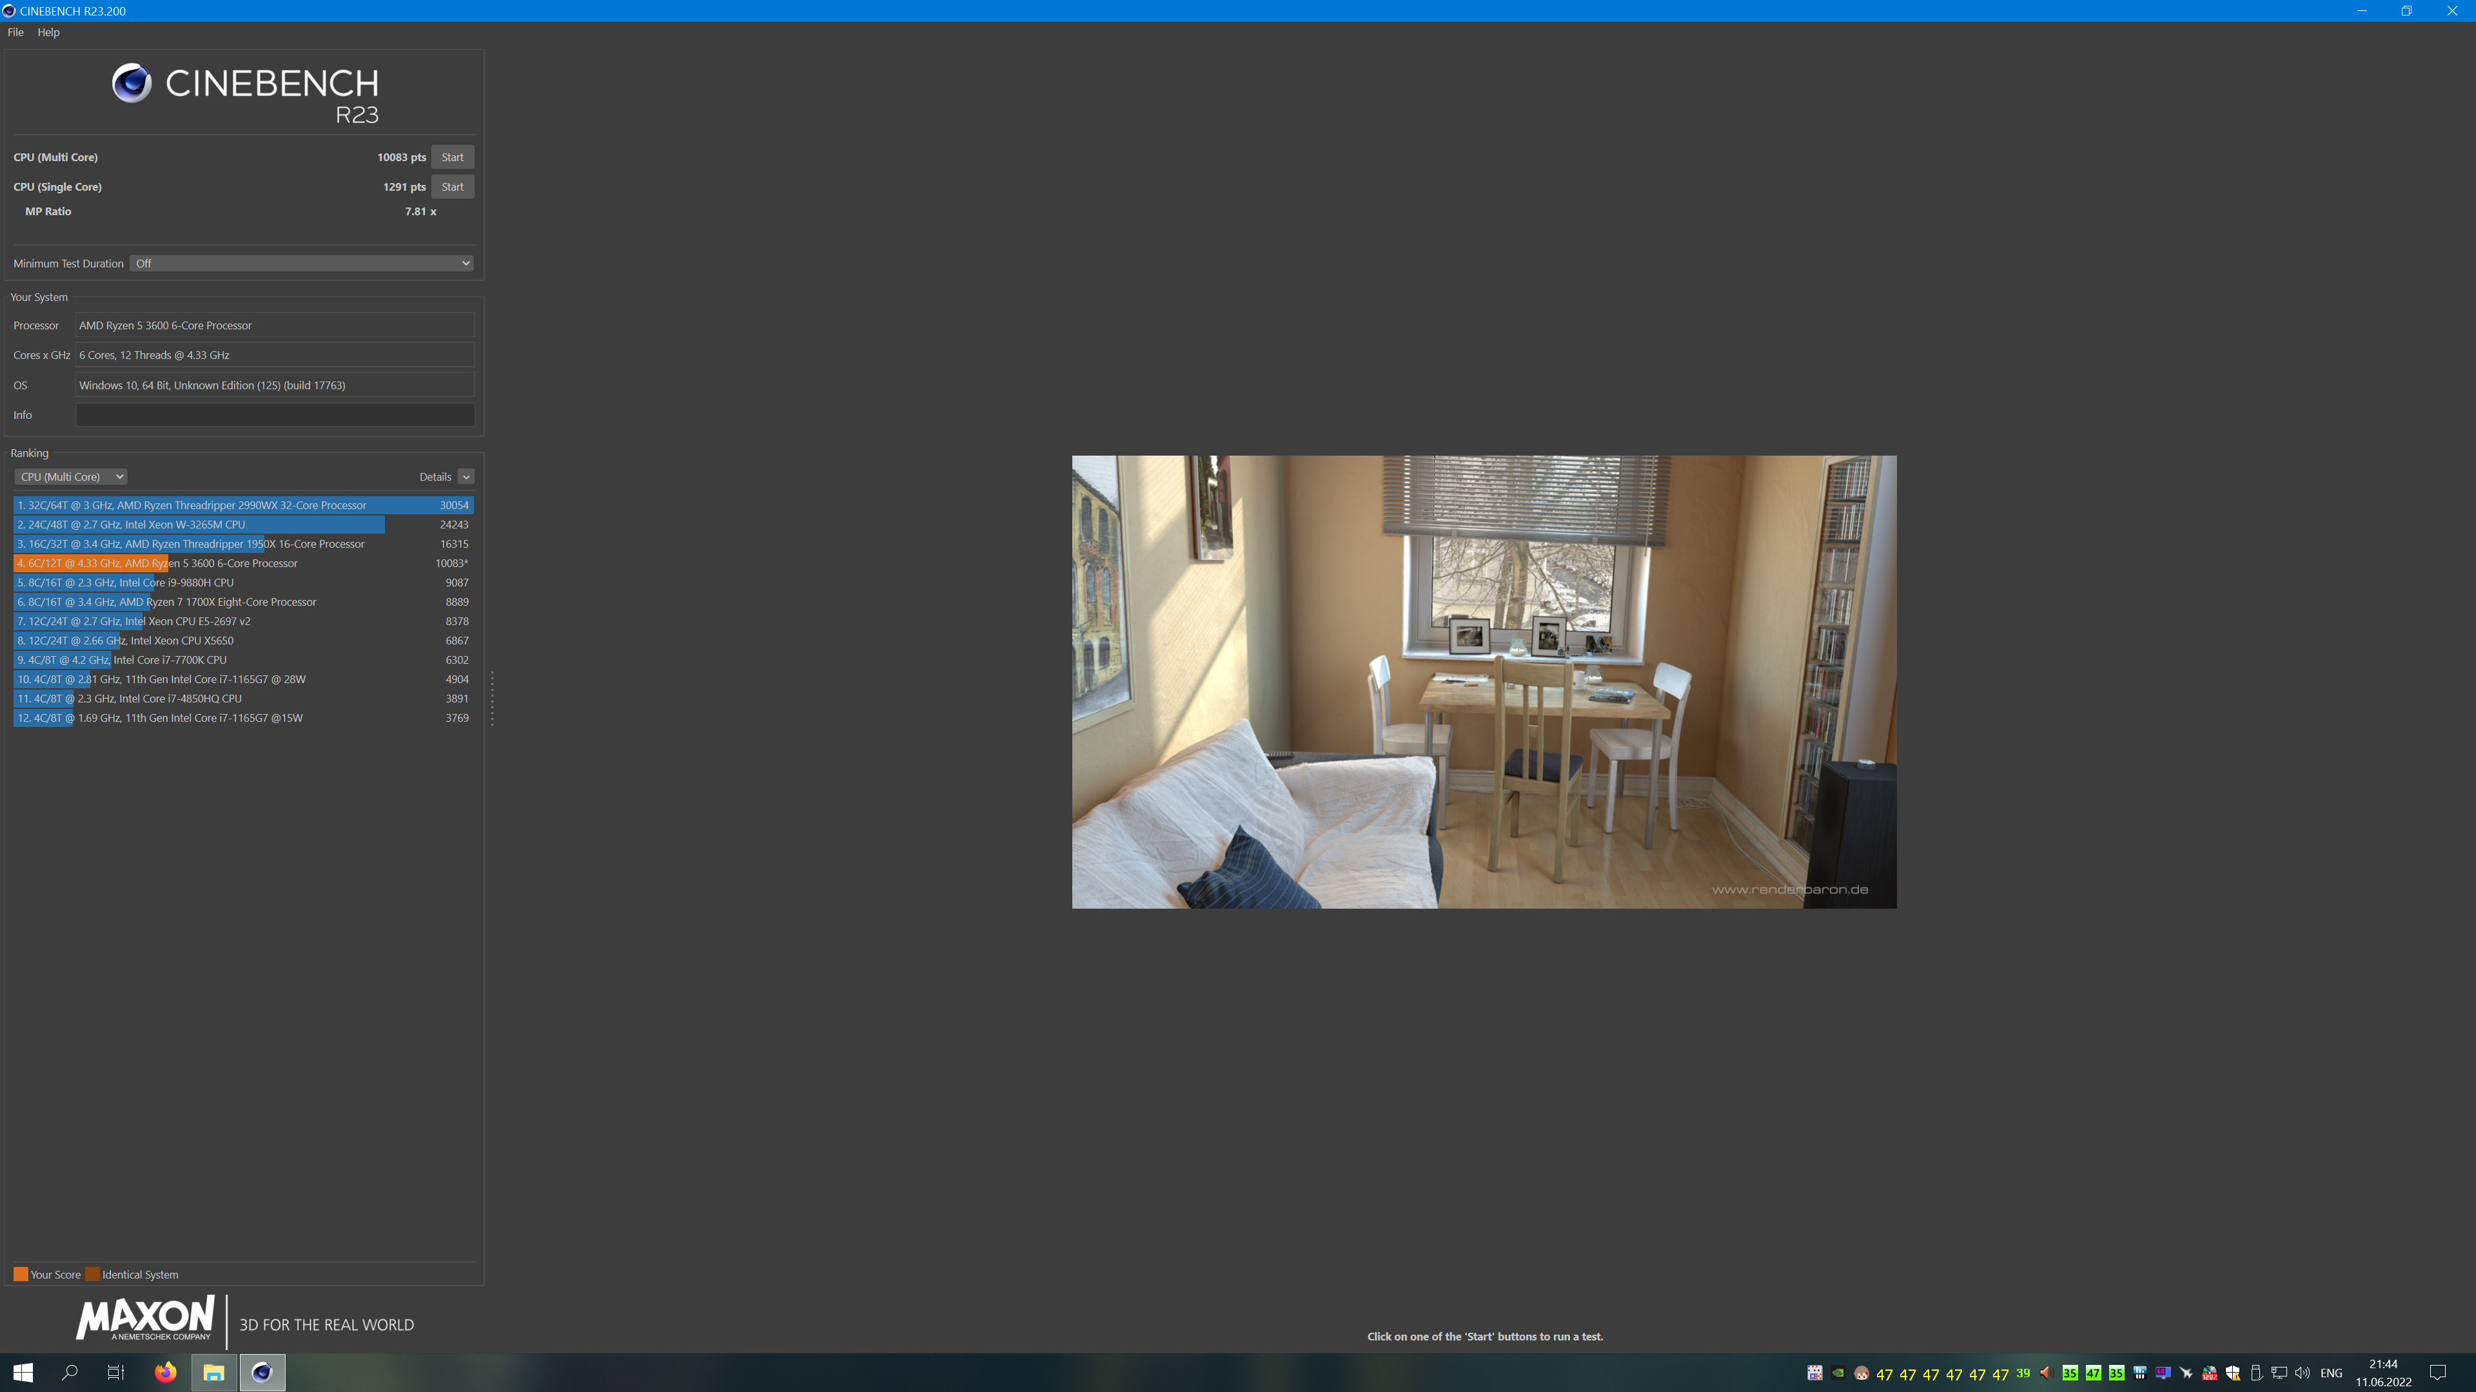Select the Threadripper 2990WX ranking entry

[x=243, y=505]
